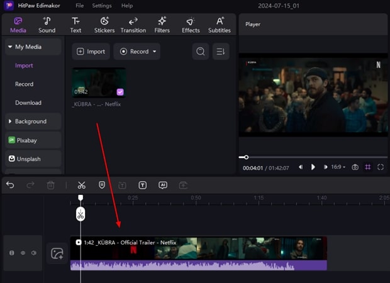Screen dimensions: 390x283
Task: Open the Media tab
Action: pyautogui.click(x=18, y=25)
